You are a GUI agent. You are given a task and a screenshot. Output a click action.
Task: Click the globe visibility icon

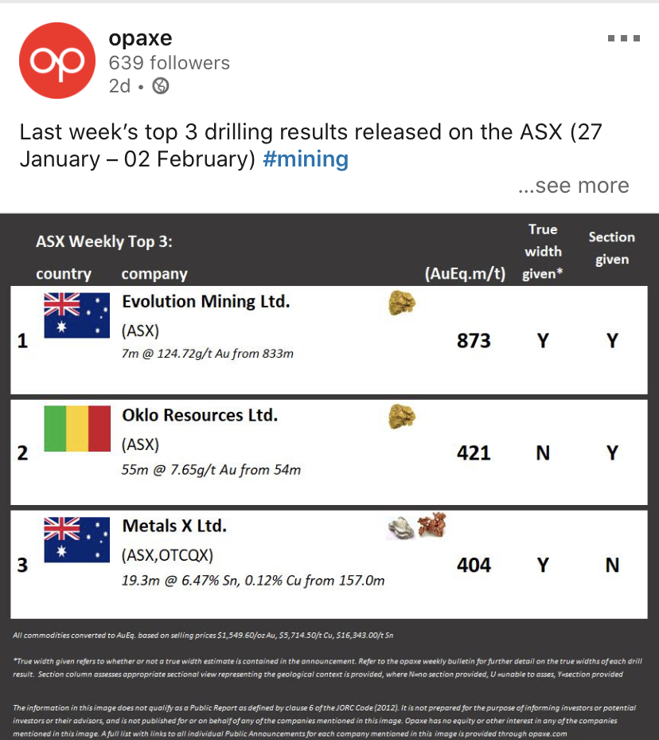(x=161, y=86)
